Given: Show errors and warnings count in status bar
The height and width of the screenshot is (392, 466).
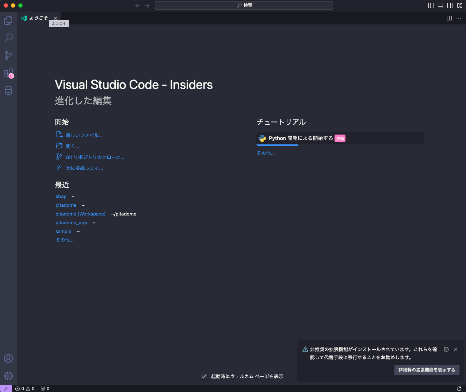Looking at the screenshot, I should [x=25, y=389].
